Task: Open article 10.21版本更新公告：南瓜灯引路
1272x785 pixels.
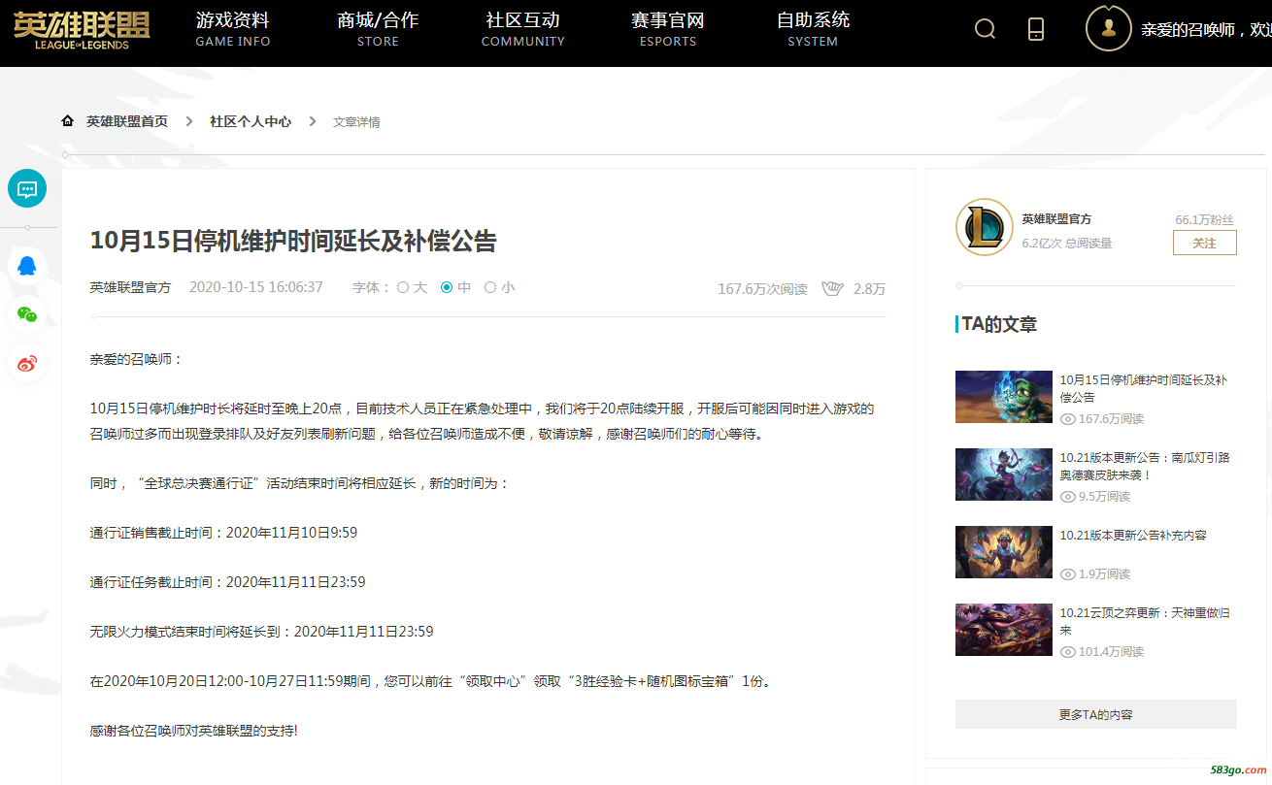Action: click(x=1143, y=466)
